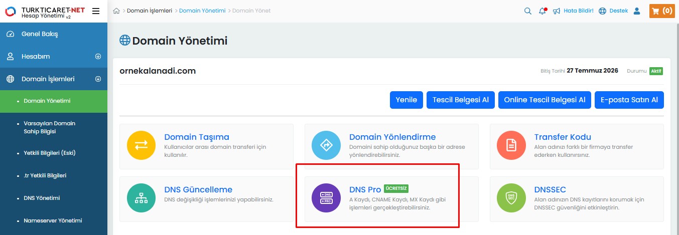
Task: Click the hamburger menu icon
Action: coord(96,11)
